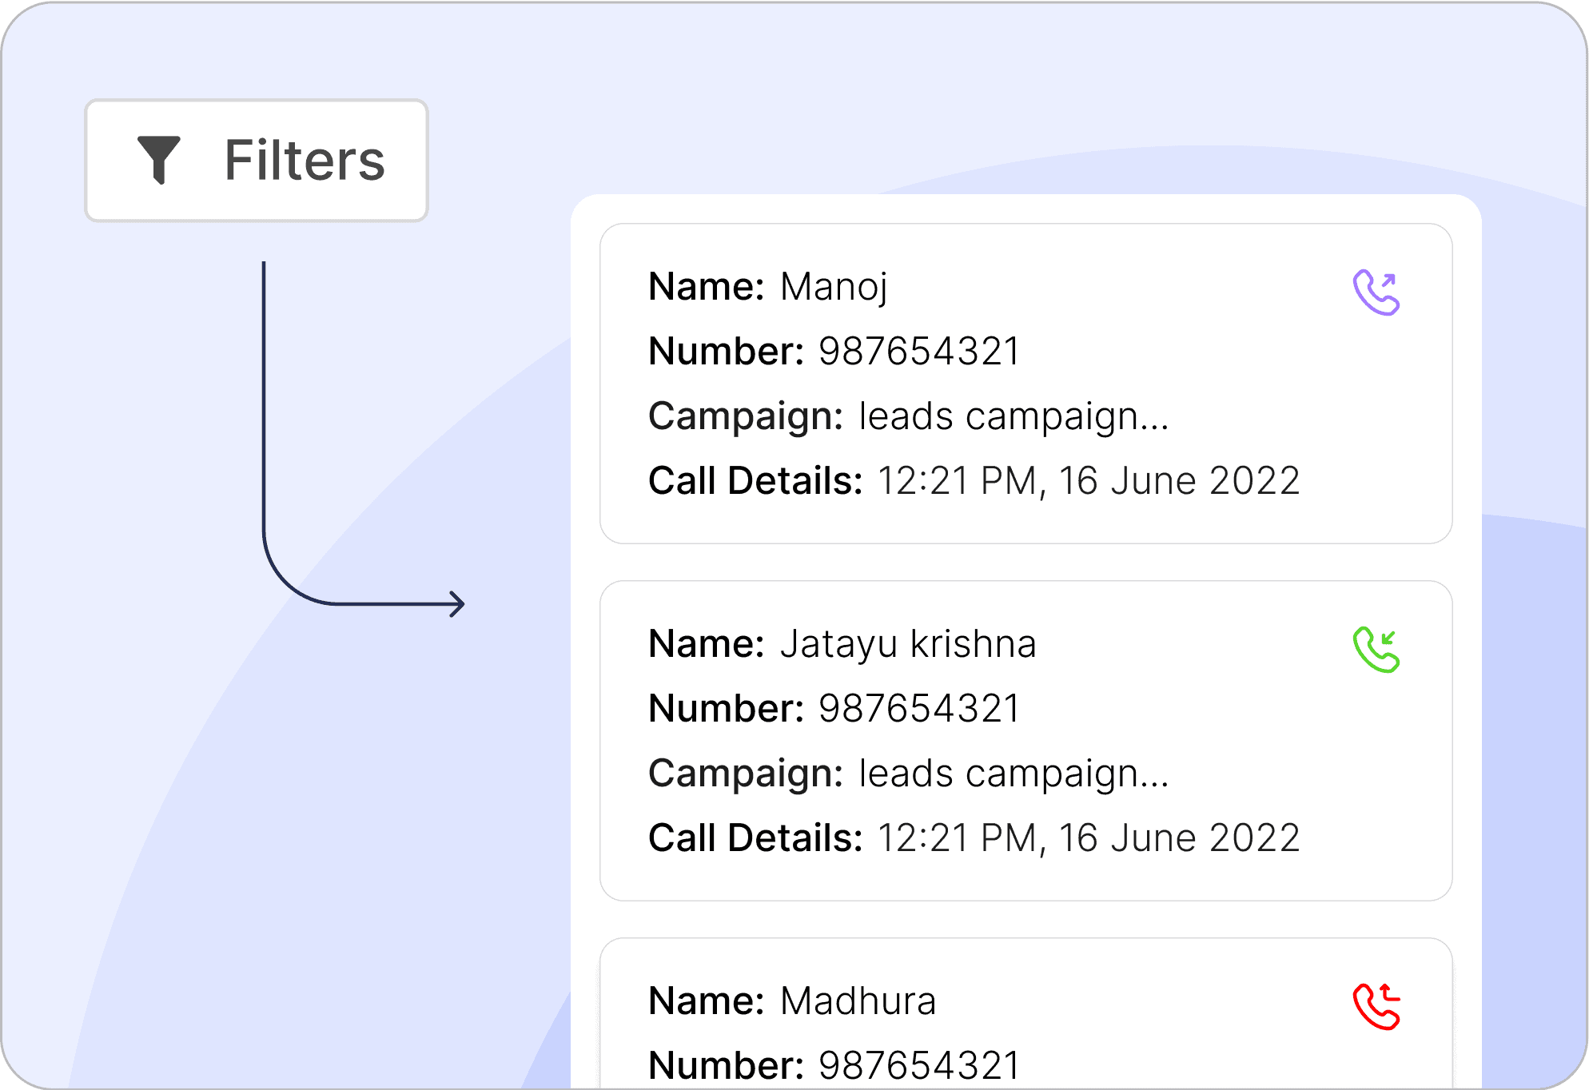Select the name Madhura
The height and width of the screenshot is (1090, 1589).
point(858,1001)
